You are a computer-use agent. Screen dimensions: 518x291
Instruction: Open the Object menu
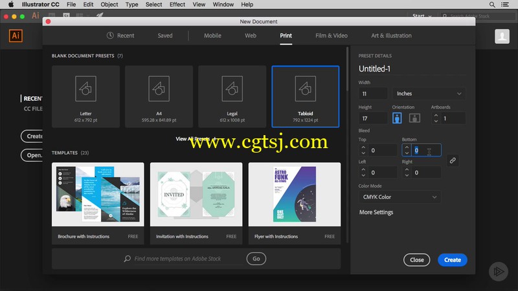[109, 5]
